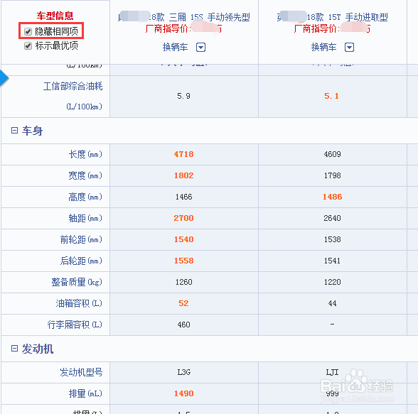Open the 15T 手动进取型 model link
This screenshot has height=414, width=418.
pos(333,17)
